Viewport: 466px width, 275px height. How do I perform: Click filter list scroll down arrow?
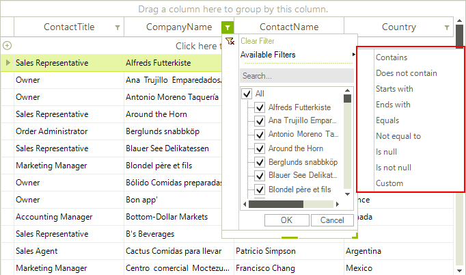(x=347, y=194)
